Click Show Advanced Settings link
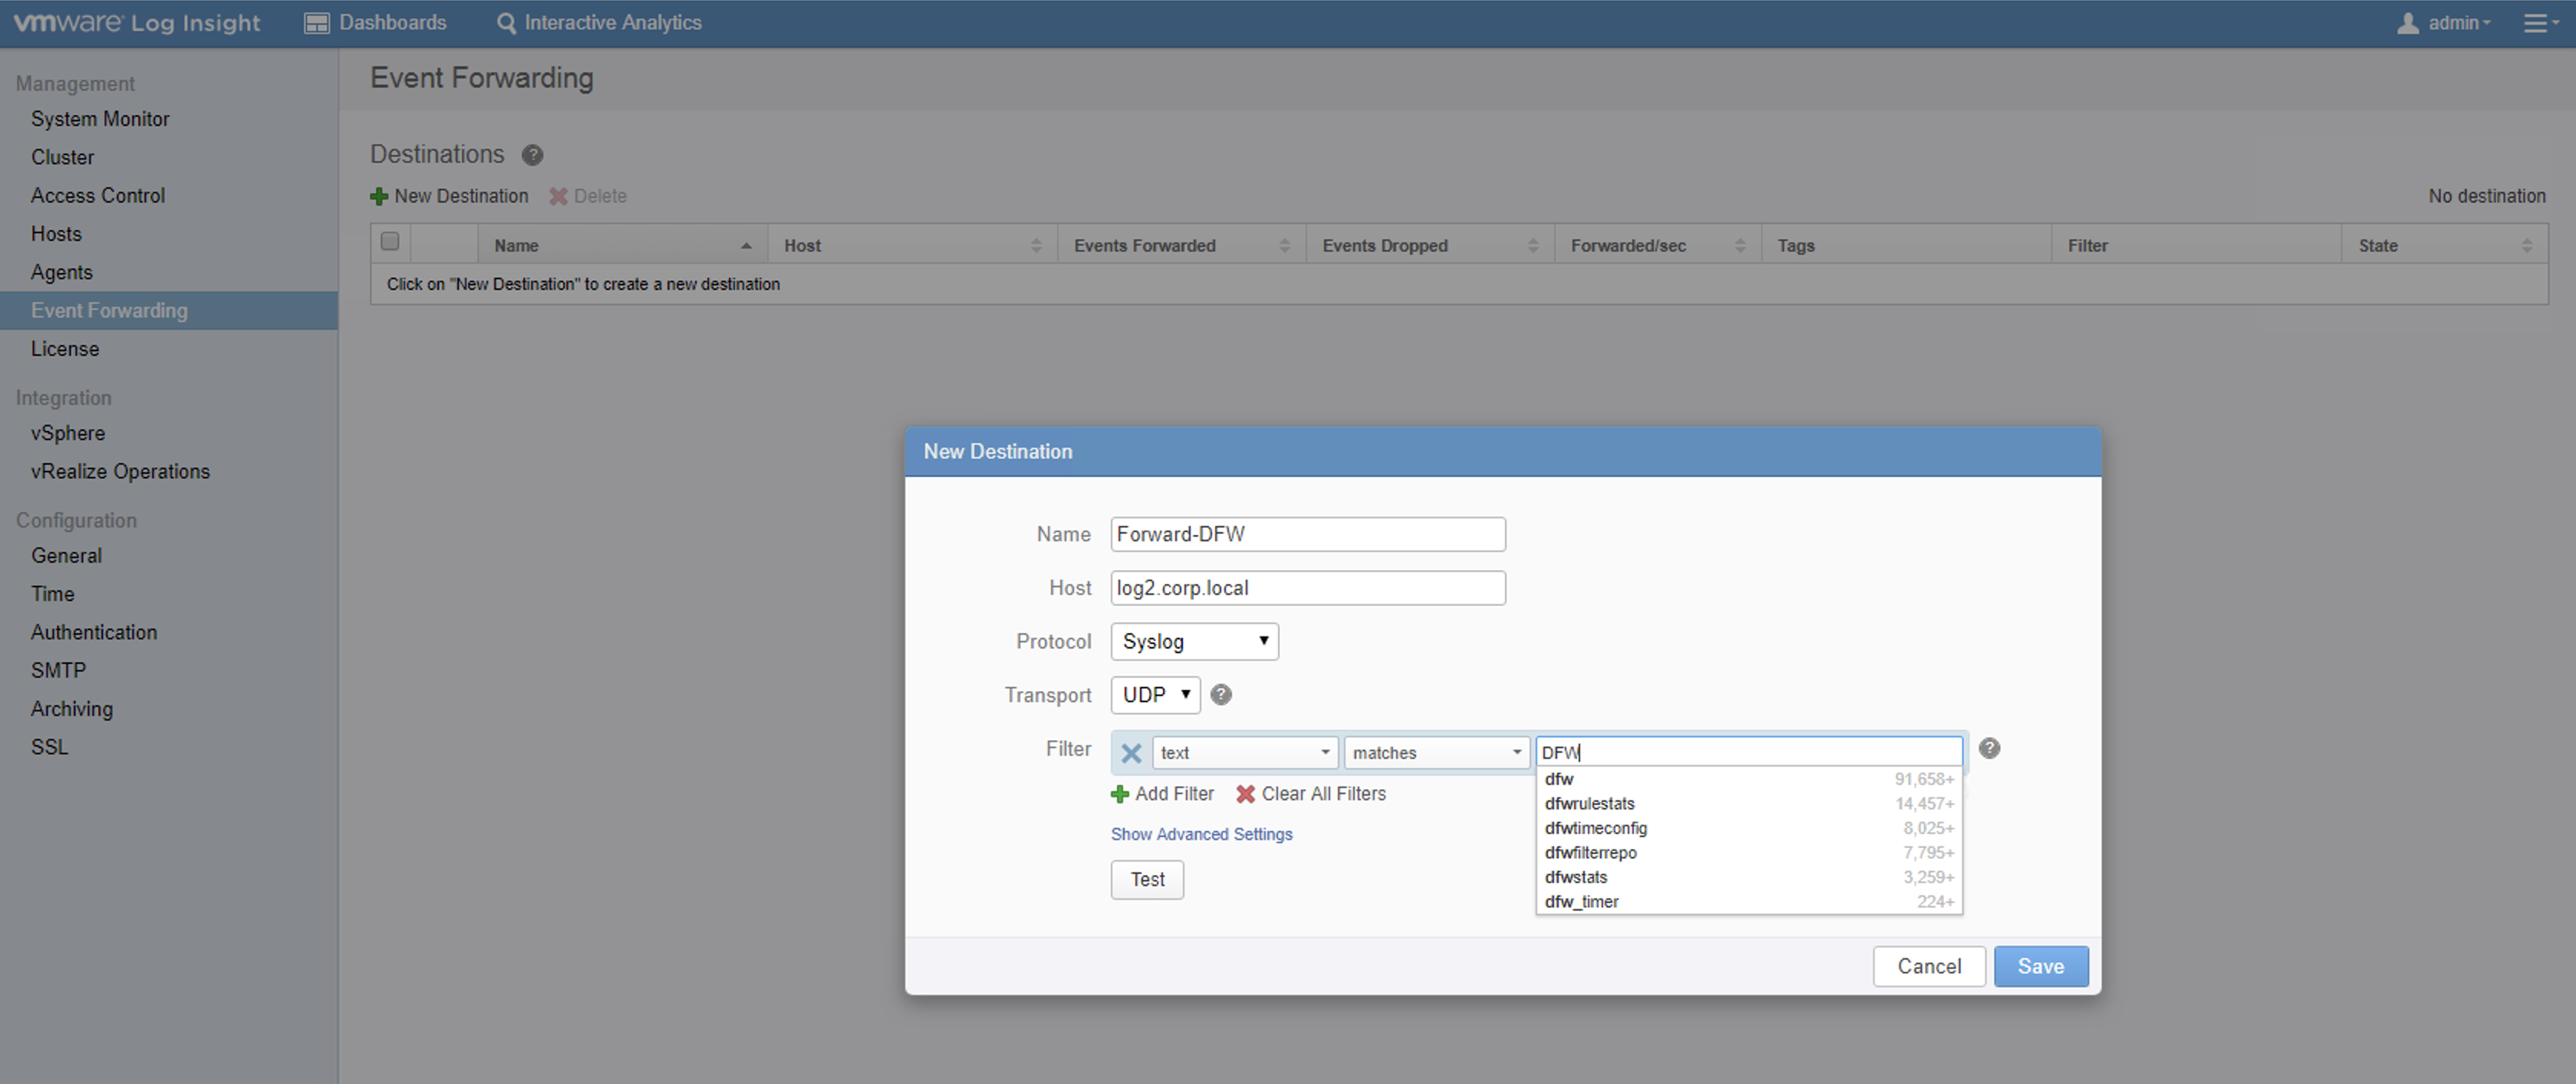Screen dimensions: 2576x1084 click(1201, 834)
